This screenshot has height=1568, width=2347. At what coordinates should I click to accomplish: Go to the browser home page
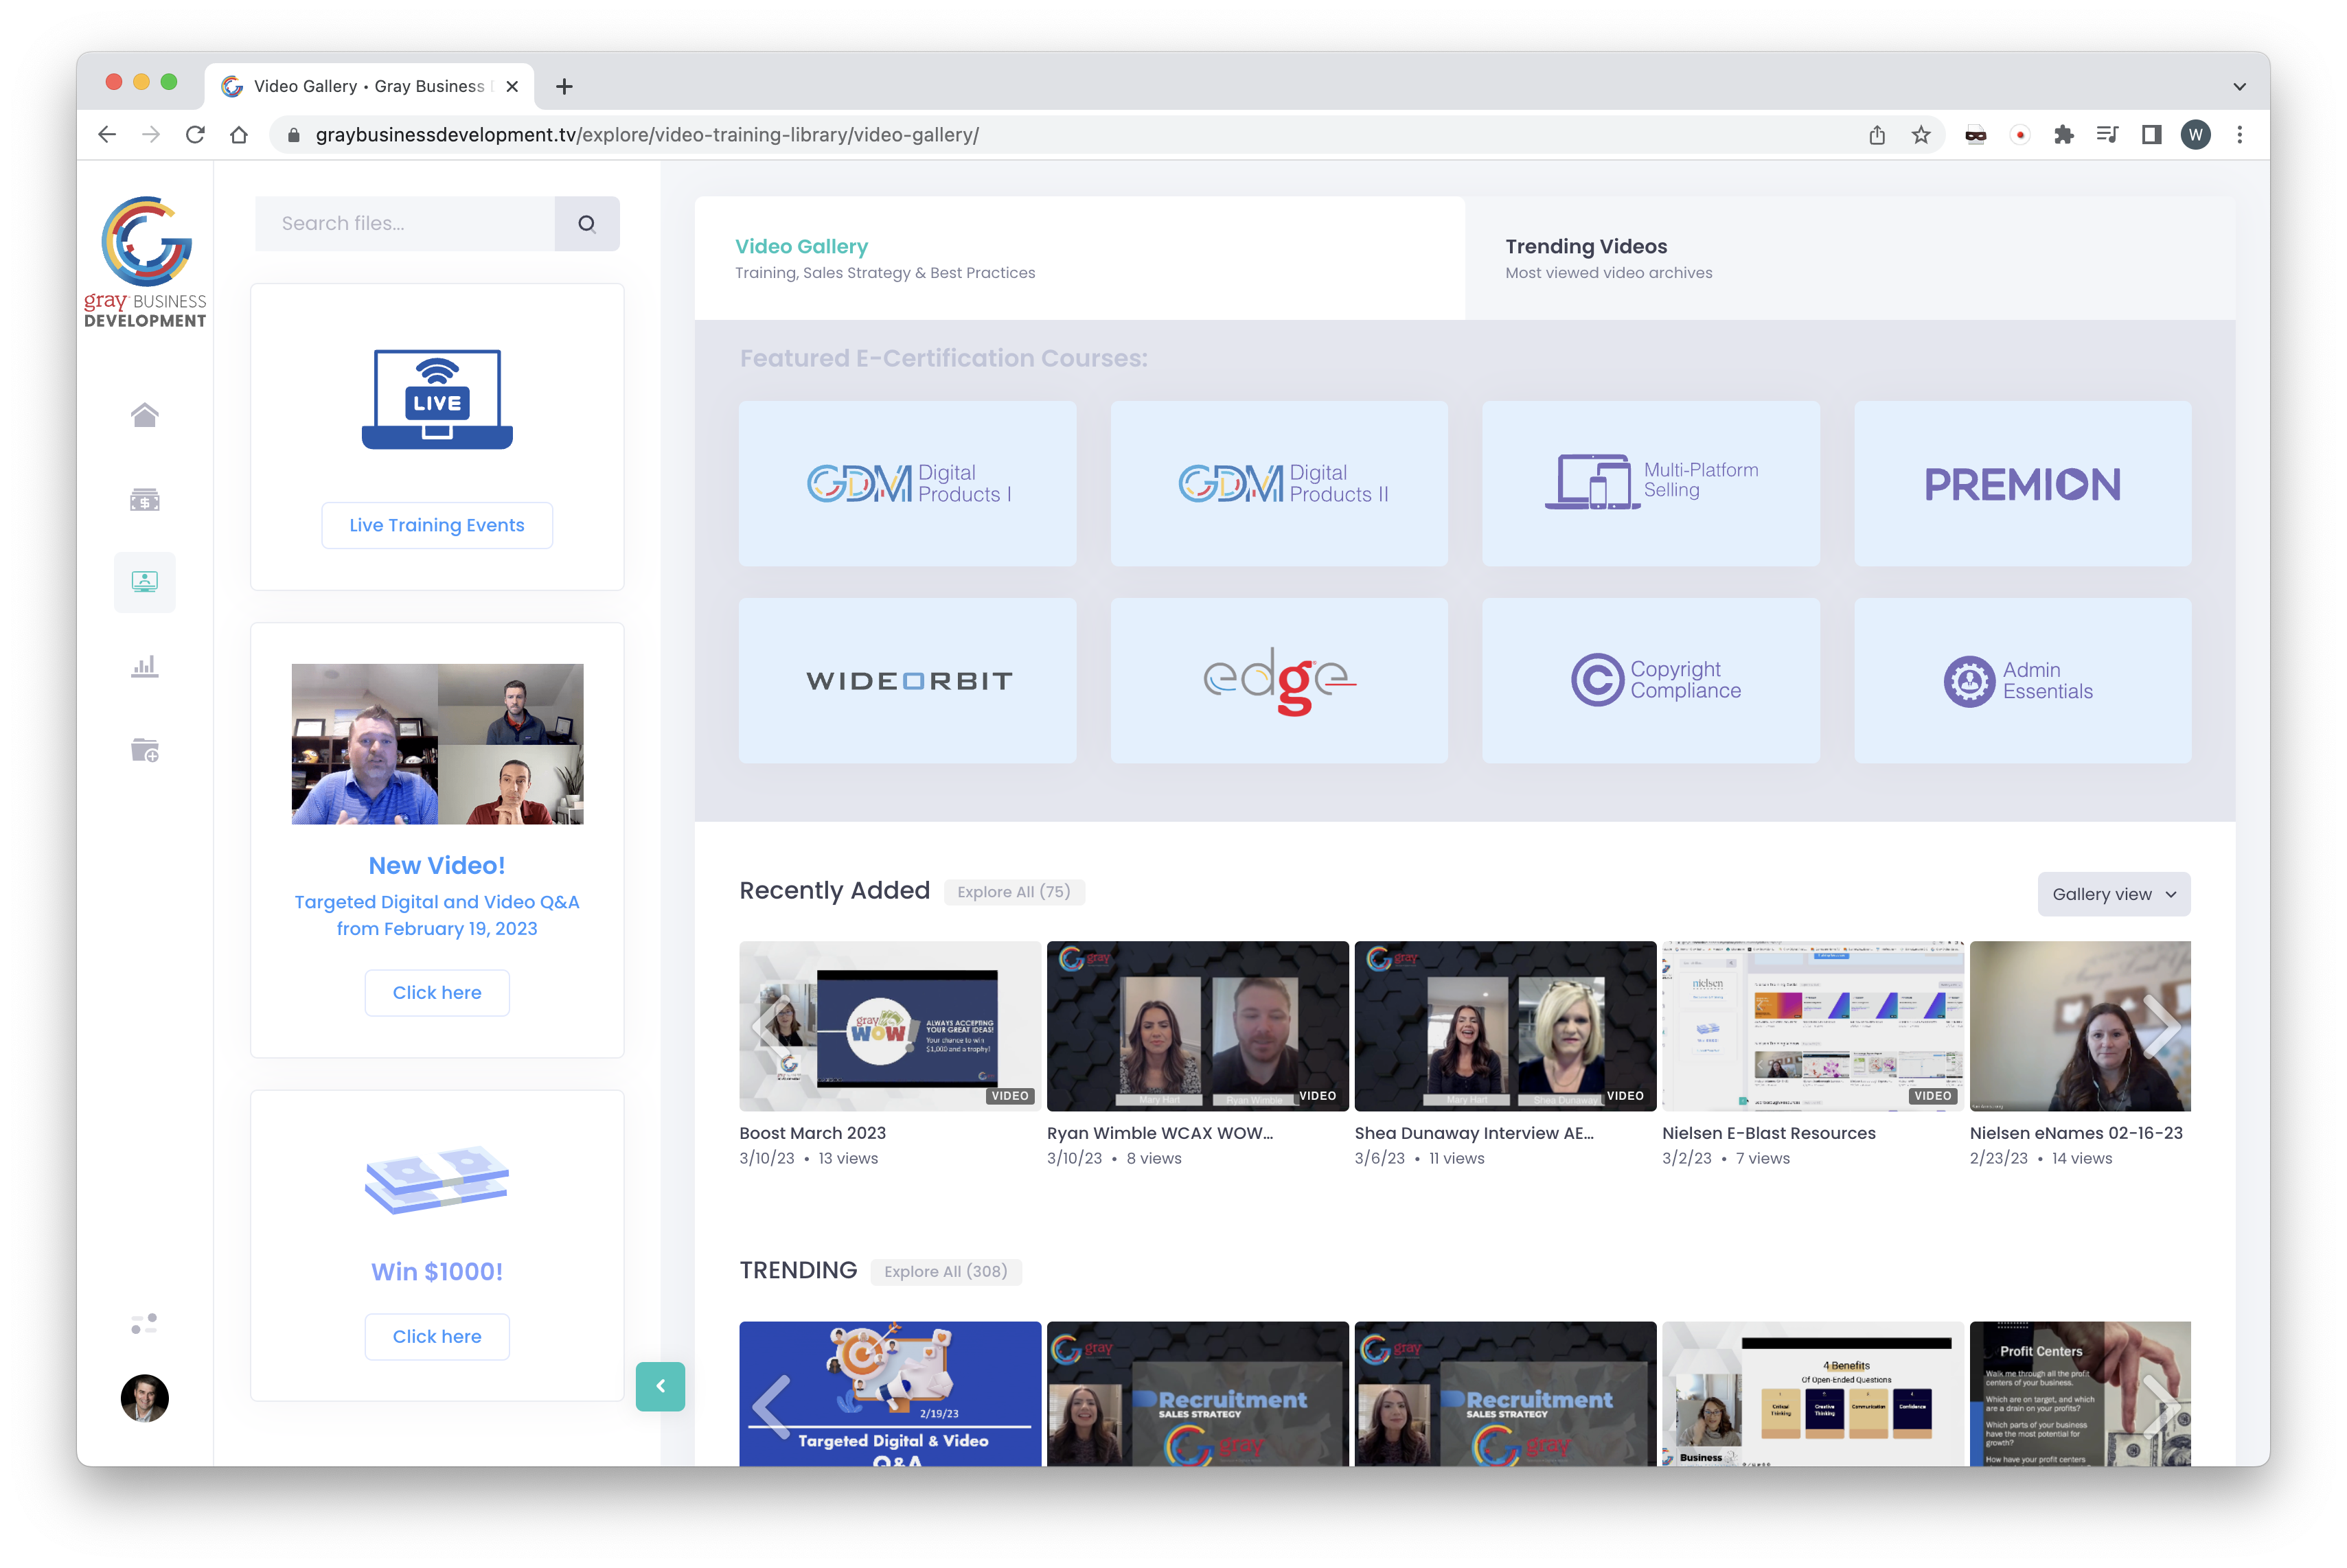[239, 135]
